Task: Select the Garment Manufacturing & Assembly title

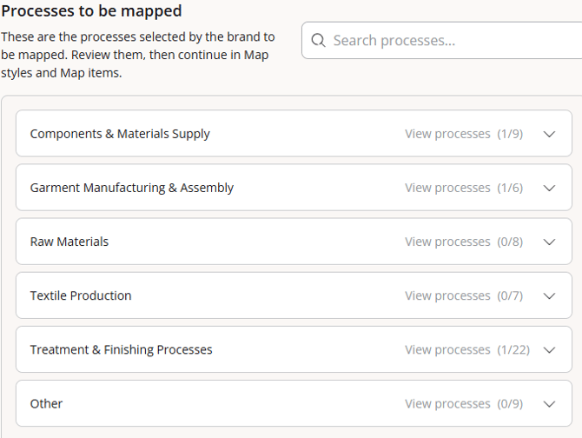Action: tap(132, 188)
